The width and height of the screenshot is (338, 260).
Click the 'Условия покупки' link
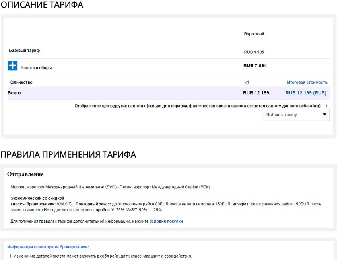(x=166, y=221)
